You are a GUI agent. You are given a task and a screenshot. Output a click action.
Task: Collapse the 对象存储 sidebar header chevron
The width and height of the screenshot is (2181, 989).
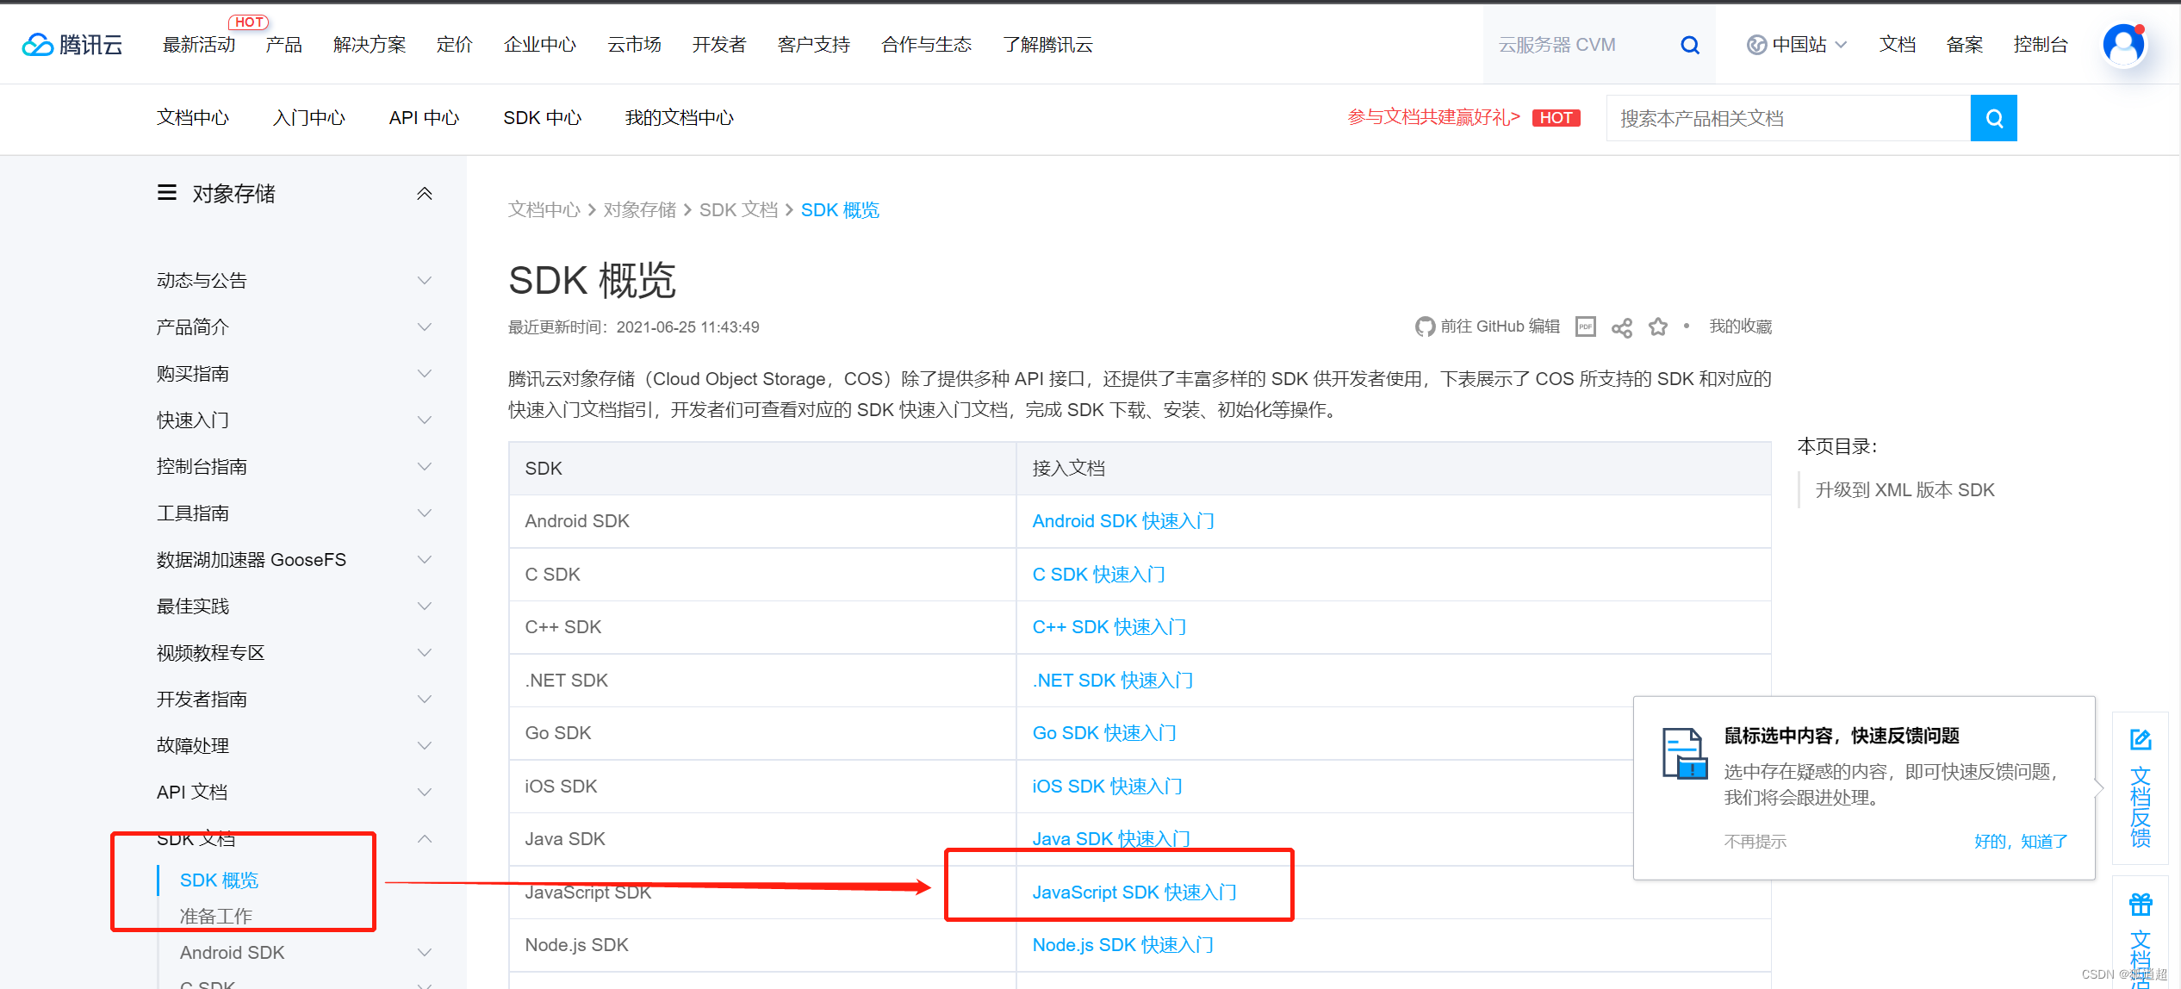[425, 193]
